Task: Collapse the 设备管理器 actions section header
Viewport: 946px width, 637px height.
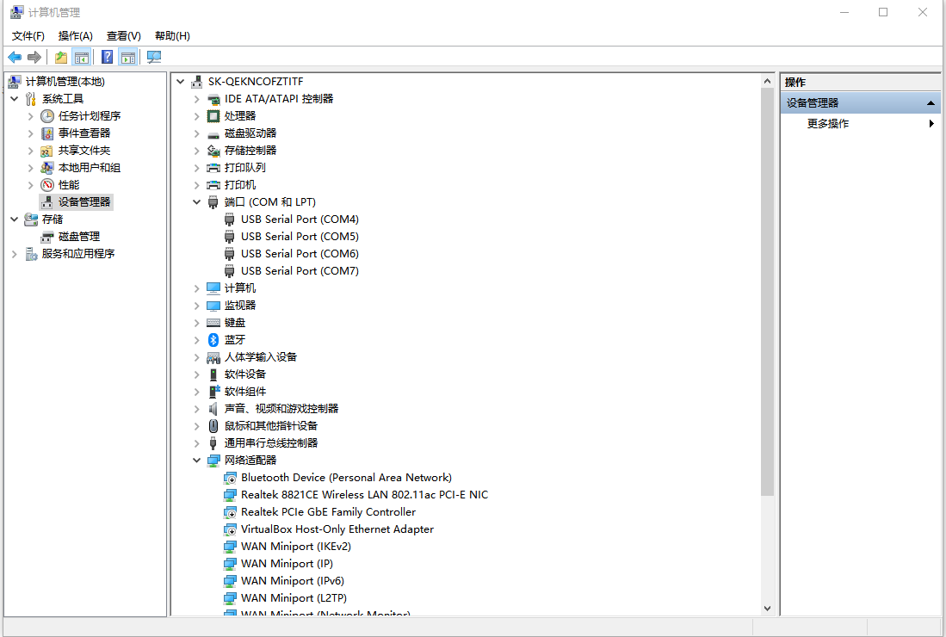Action: pos(931,103)
